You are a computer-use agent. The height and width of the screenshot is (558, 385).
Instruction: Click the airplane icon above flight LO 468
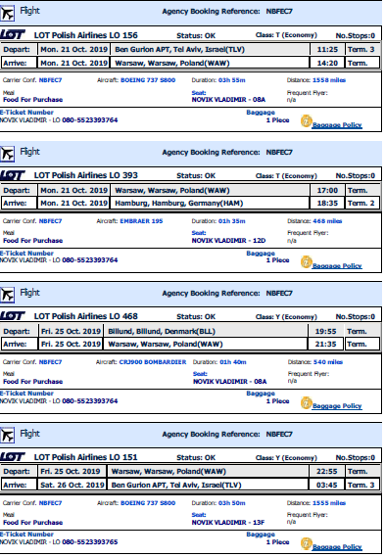click(x=7, y=295)
